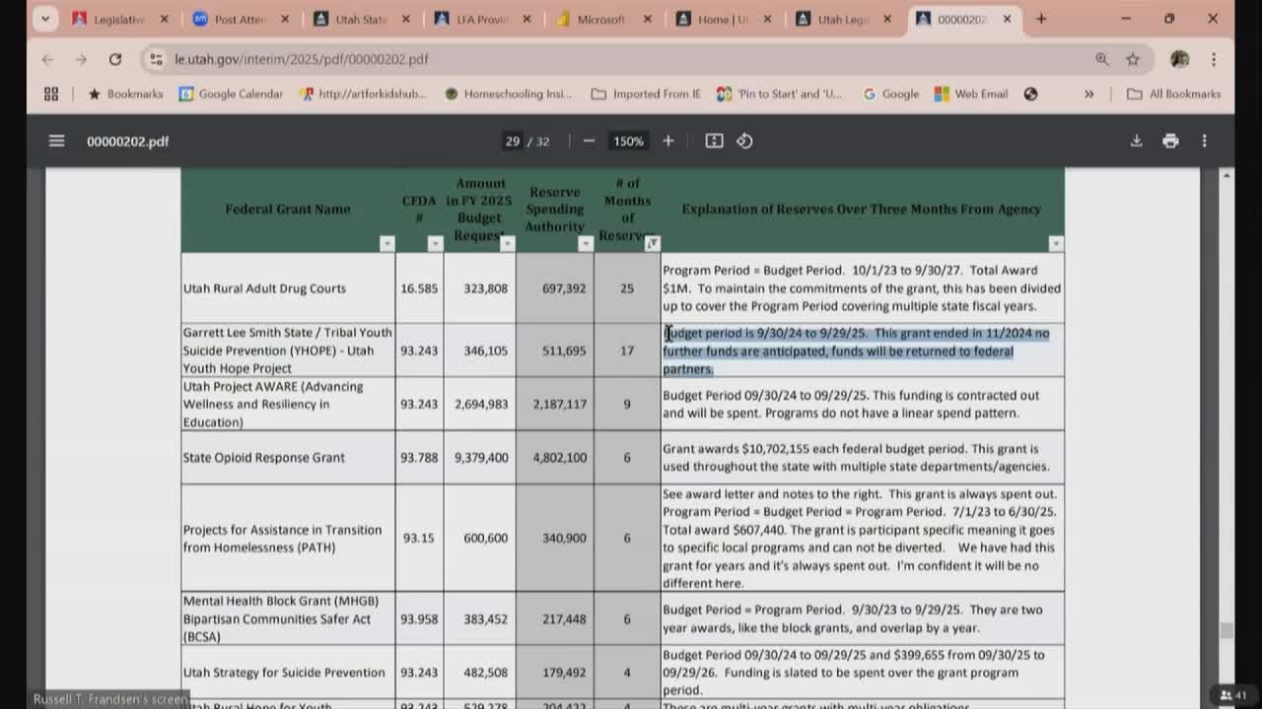
Task: Toggle the # of Months of Reserves filter
Action: 652,243
